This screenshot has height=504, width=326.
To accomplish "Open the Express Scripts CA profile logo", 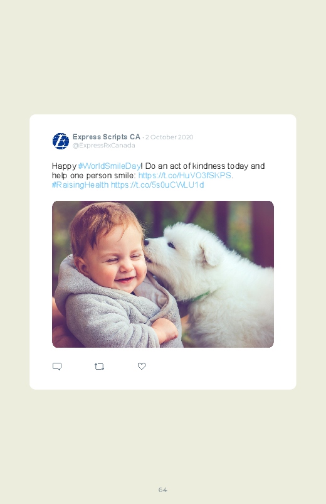I will (61, 141).
